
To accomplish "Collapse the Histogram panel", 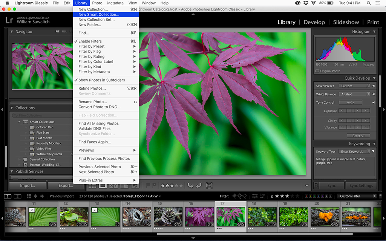I will coord(374,32).
